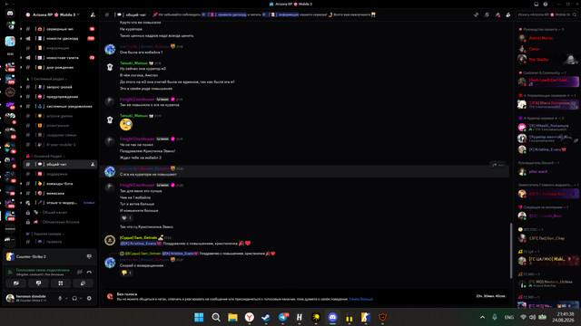Click Голосовая связь подключена status text
This screenshot has width=581, height=326.
point(43,270)
